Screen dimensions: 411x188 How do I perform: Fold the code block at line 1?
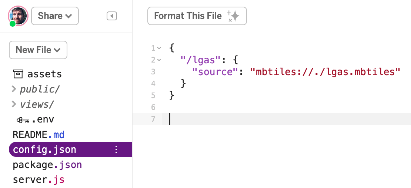[159, 48]
